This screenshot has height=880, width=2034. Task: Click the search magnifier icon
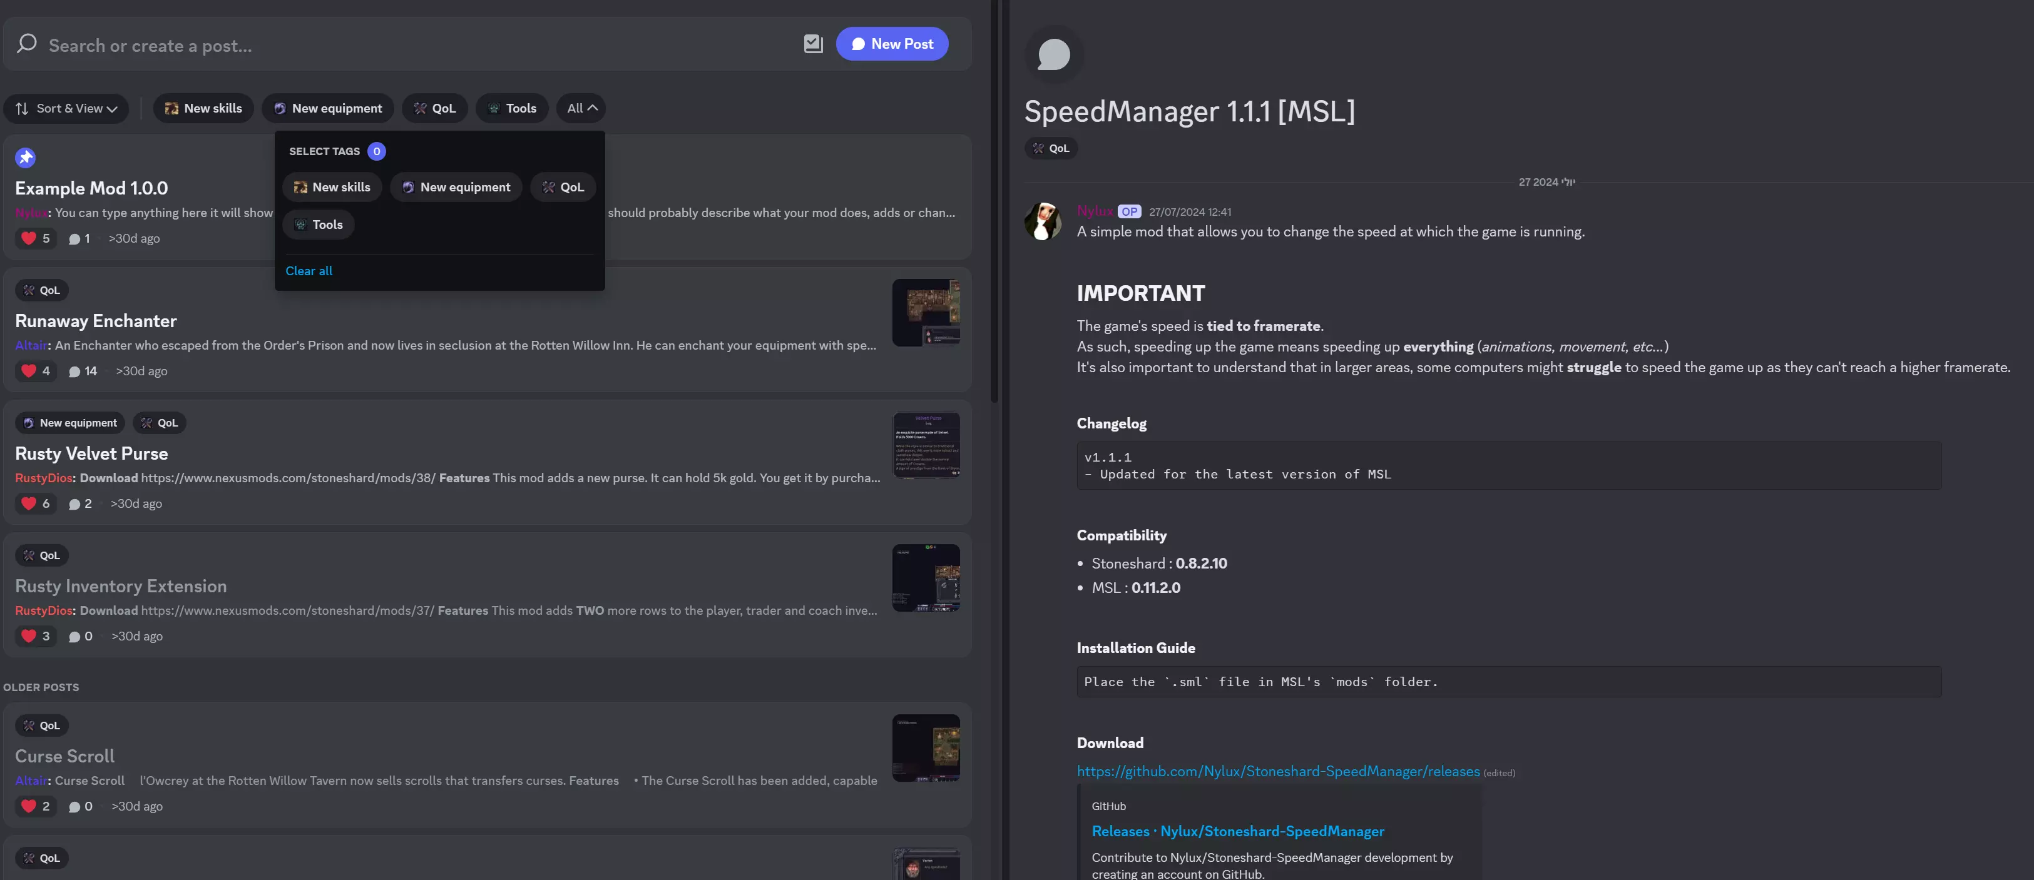(x=27, y=44)
